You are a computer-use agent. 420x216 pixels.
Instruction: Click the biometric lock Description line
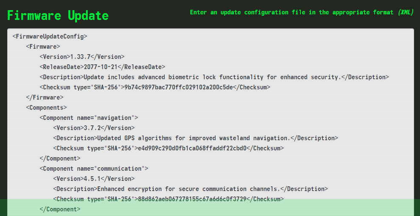coord(214,77)
